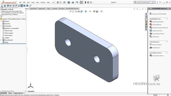The height and width of the screenshot is (96, 171).
Task: Click the Undo arrow icon
Action: pyautogui.click(x=77, y=2)
